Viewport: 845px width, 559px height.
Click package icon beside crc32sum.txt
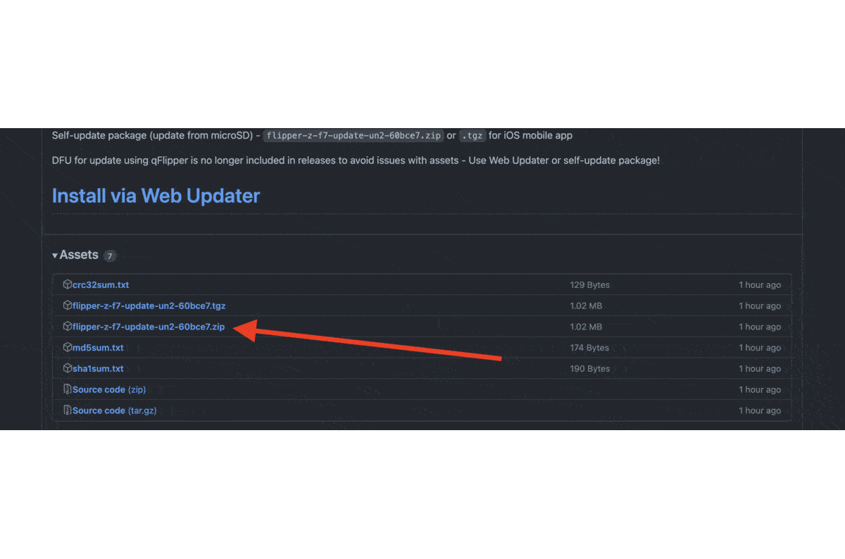[x=68, y=284]
